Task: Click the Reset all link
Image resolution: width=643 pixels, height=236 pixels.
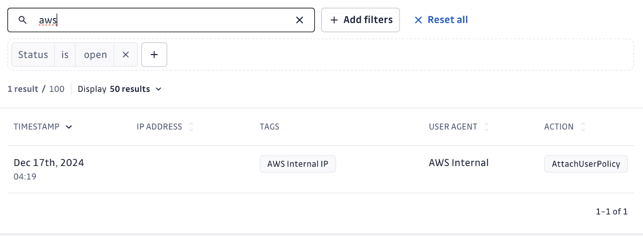Action: [x=441, y=20]
